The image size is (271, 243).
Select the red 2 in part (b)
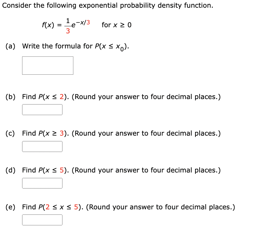61,96
